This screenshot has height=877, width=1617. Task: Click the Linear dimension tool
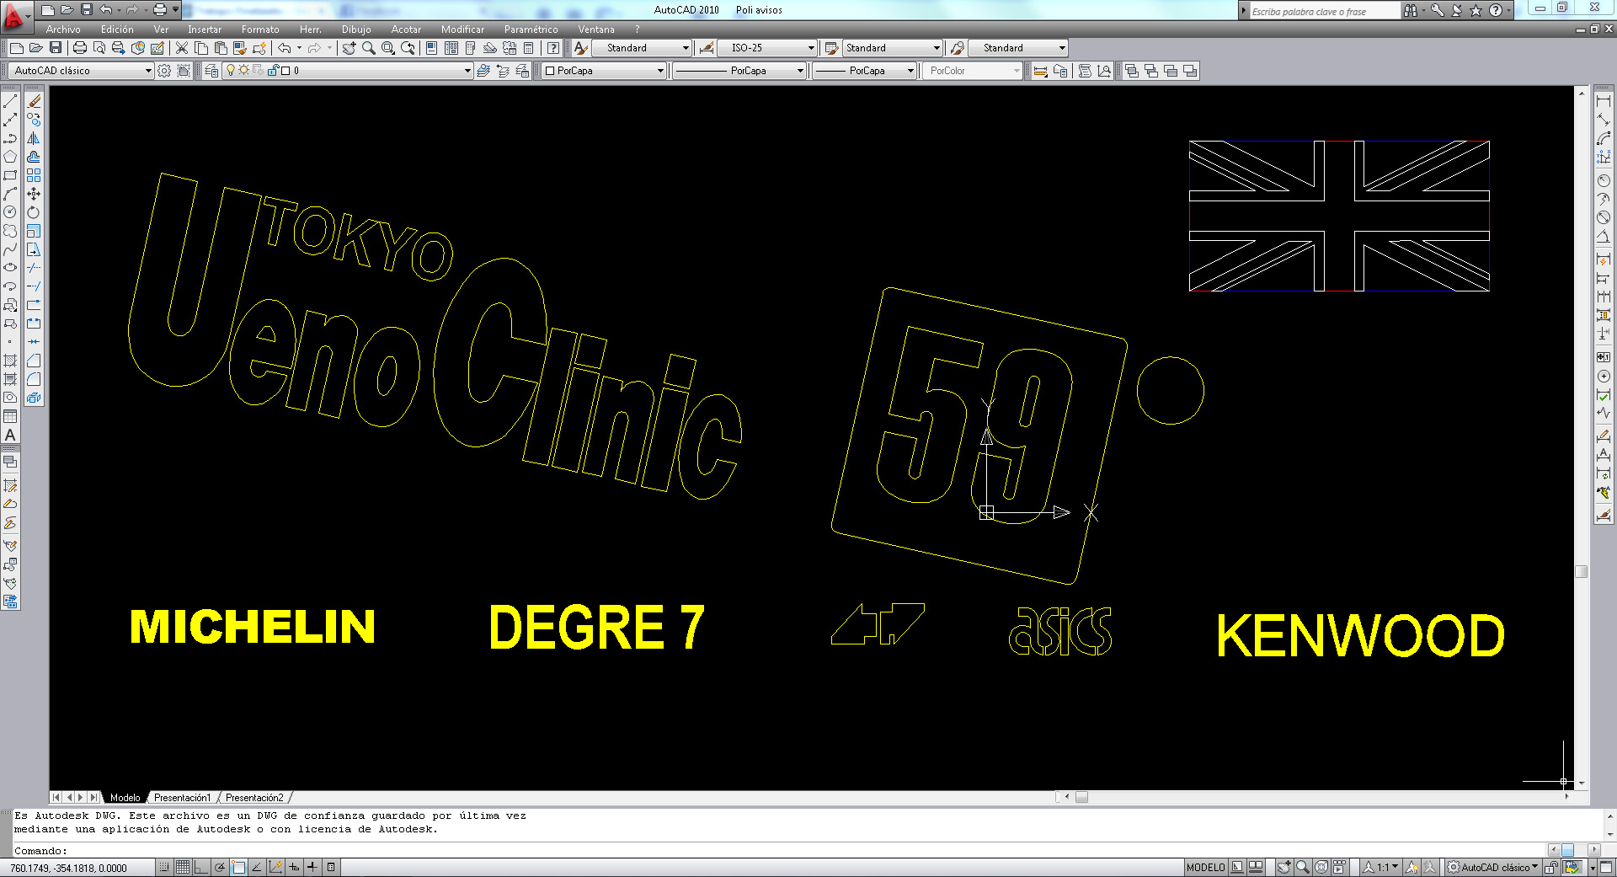pyautogui.click(x=1604, y=101)
